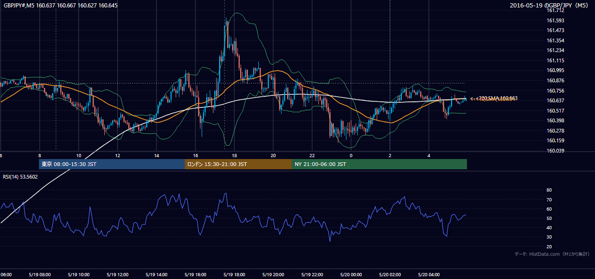Click hour label 22 under the price chart

(x=312, y=155)
